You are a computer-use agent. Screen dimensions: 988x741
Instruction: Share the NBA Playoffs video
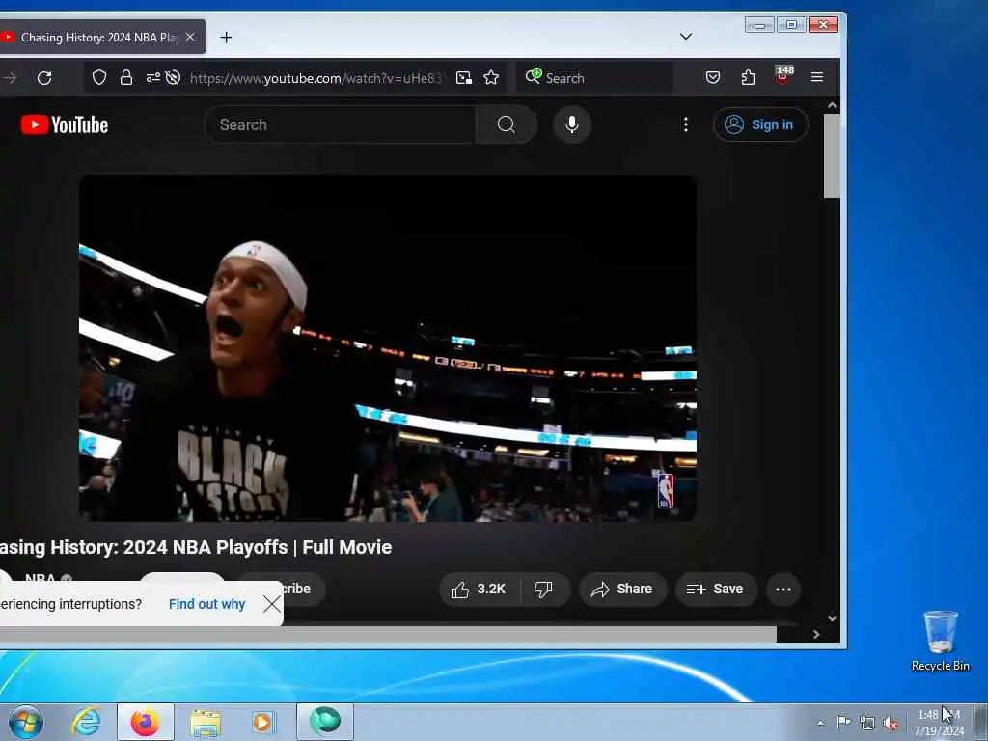(622, 590)
